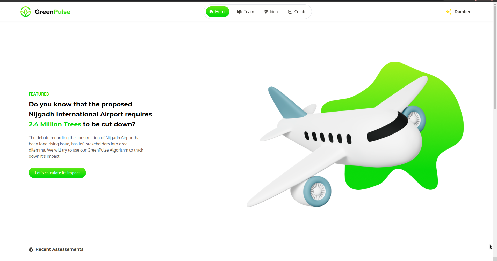Viewport: 497px width, 261px height.
Task: Open the Dumbers profile link
Action: [x=459, y=12]
